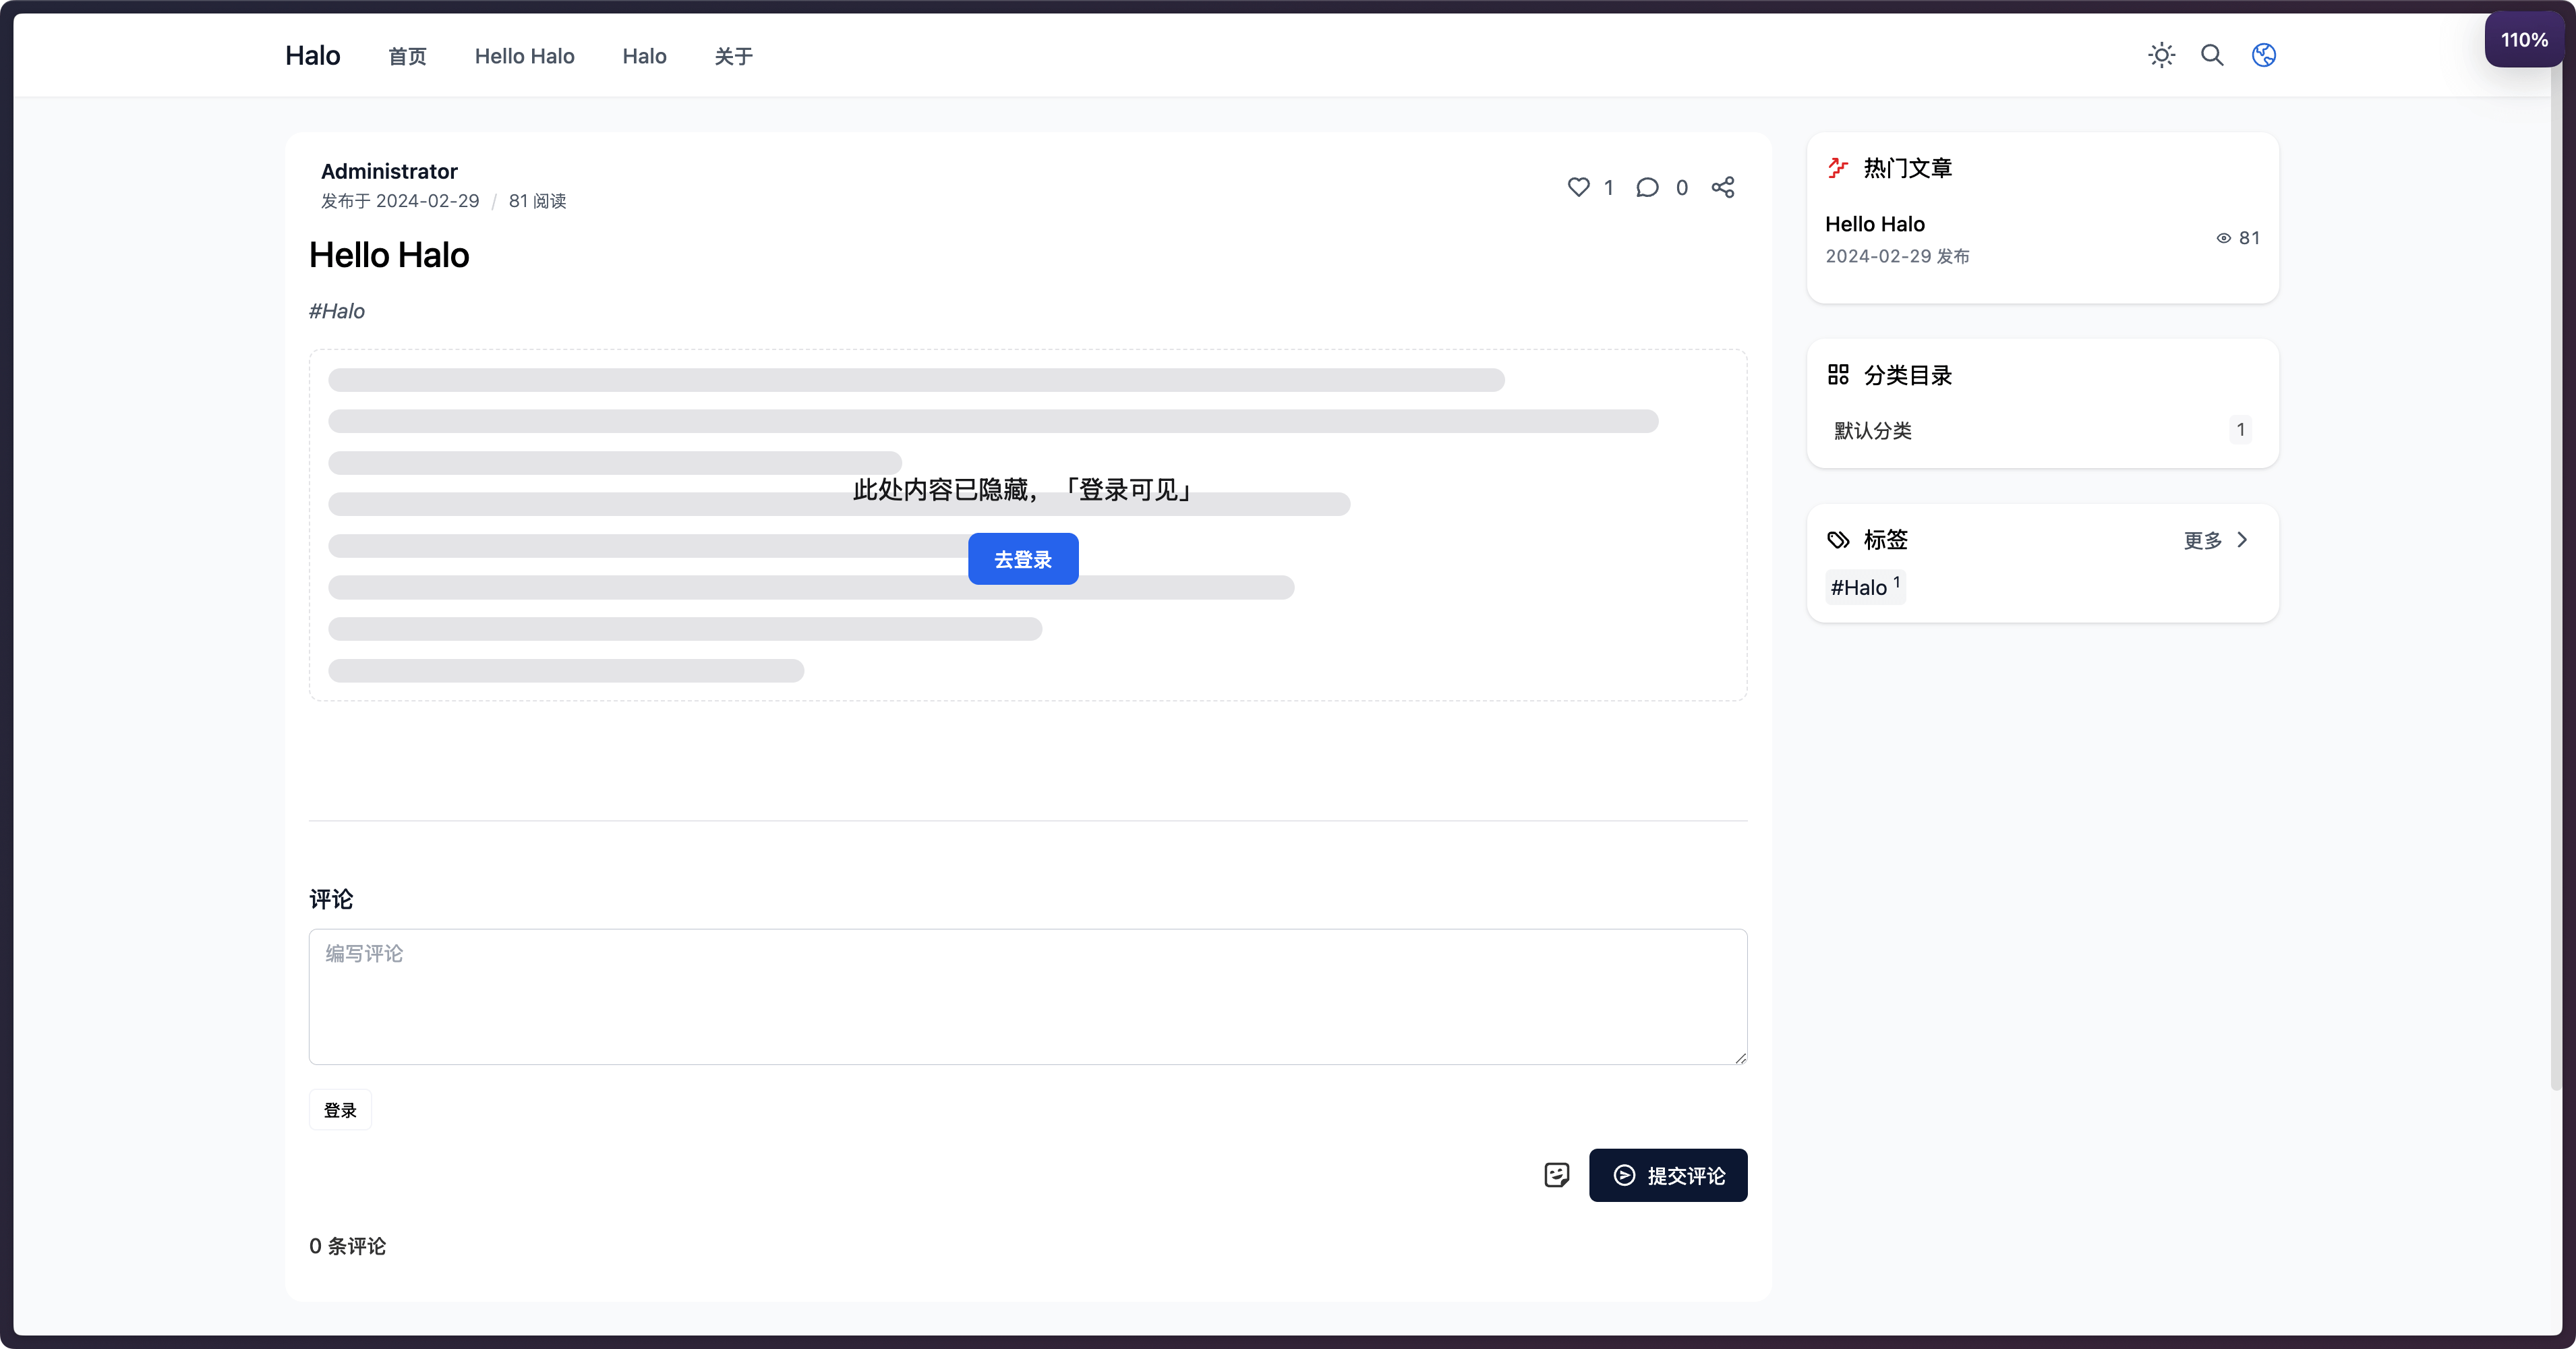Select the Halo navigation menu item
This screenshot has height=1349, width=2576.
click(644, 57)
